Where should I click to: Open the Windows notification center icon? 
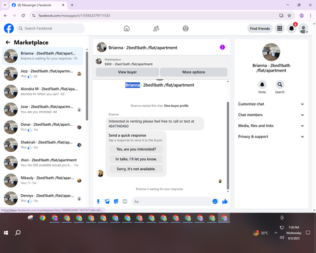[308, 233]
